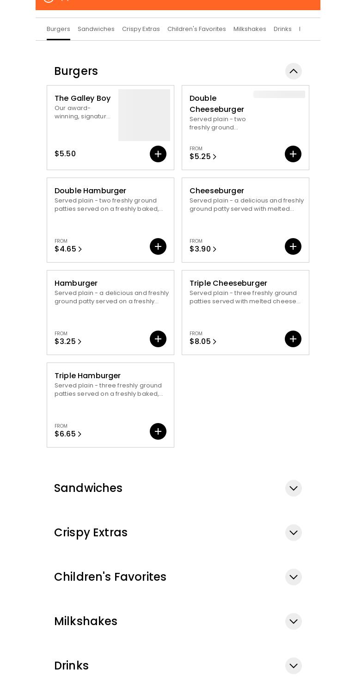This screenshot has height=700, width=356.
Task: Click The Galley Boy image thumbnail
Action: pyautogui.click(x=144, y=115)
